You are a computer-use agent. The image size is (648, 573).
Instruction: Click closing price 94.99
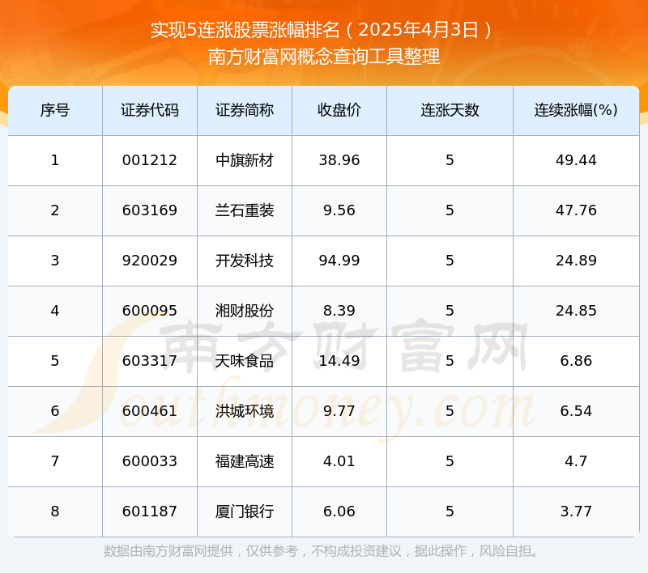[x=339, y=261]
